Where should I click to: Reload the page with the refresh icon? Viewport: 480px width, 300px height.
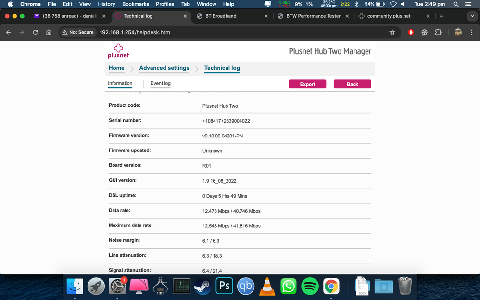tap(35, 33)
